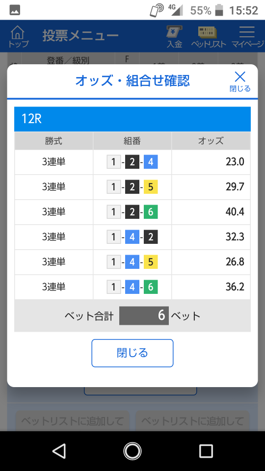This screenshot has width=265, height=471.
Task: Select the 1-2-4 combination row
Action: (132, 162)
